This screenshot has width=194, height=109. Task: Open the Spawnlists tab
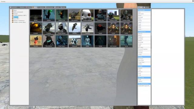13,7
